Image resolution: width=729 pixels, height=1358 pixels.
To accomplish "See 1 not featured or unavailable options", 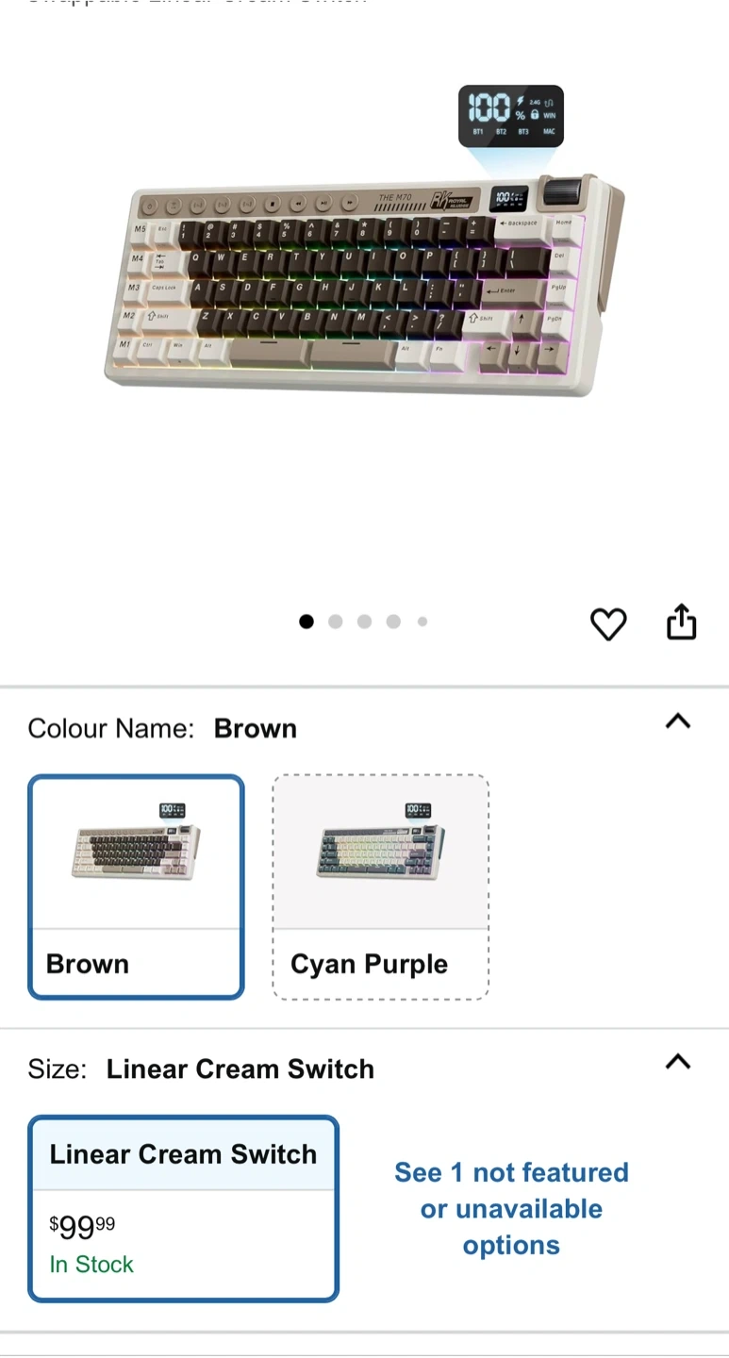I will click(x=511, y=1209).
